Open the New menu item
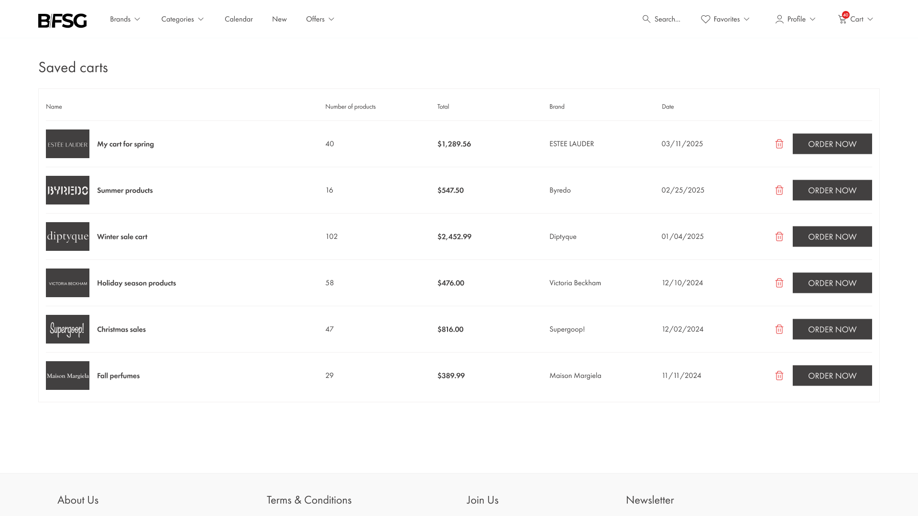The width and height of the screenshot is (918, 516). [x=279, y=19]
